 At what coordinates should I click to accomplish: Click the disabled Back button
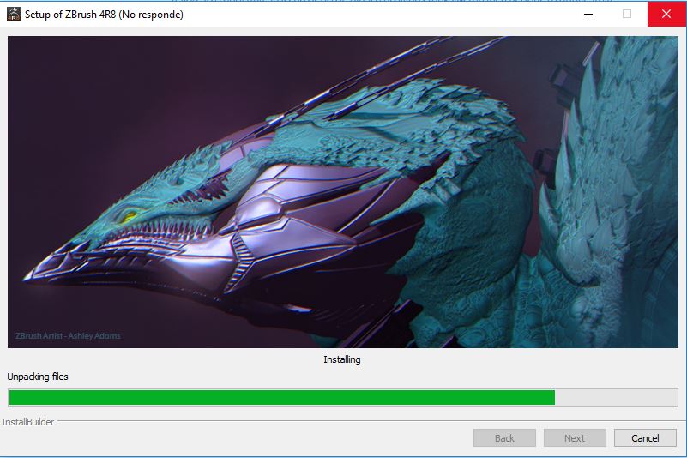[504, 437]
